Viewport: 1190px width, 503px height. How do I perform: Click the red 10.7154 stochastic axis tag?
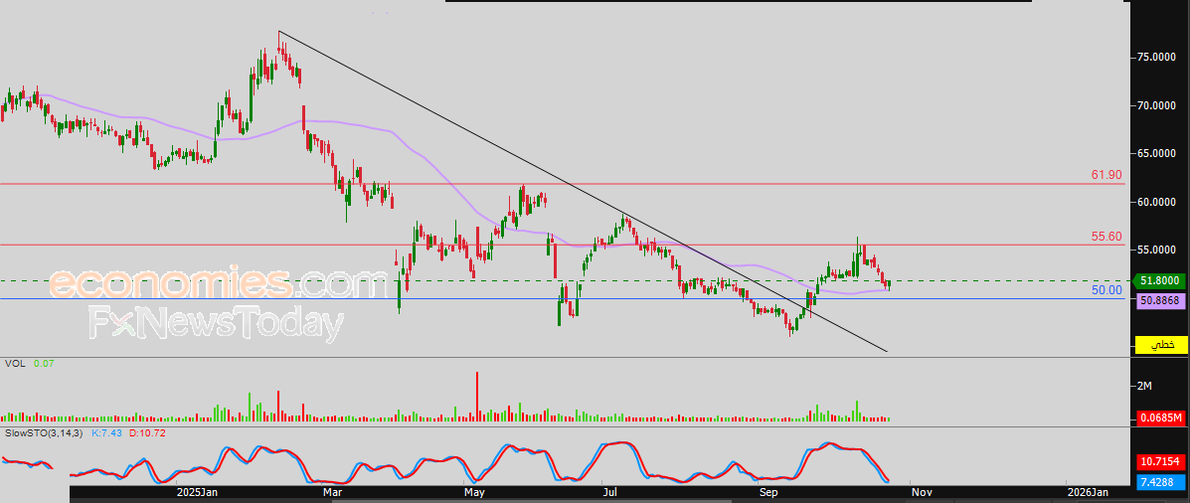1160,462
